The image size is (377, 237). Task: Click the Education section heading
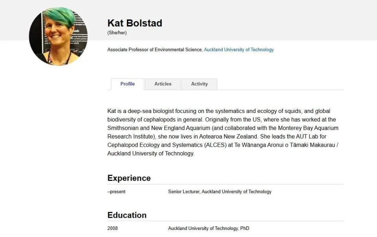tap(127, 215)
